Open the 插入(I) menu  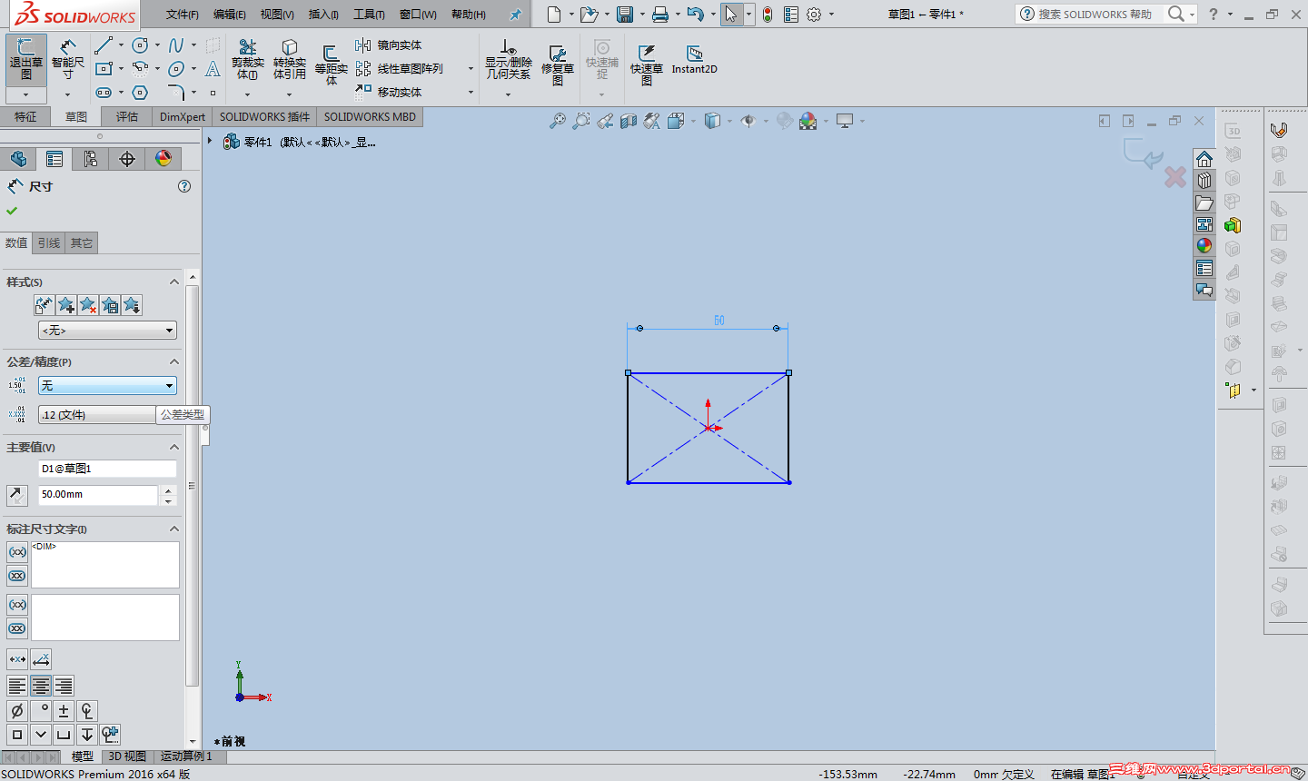[x=323, y=15]
